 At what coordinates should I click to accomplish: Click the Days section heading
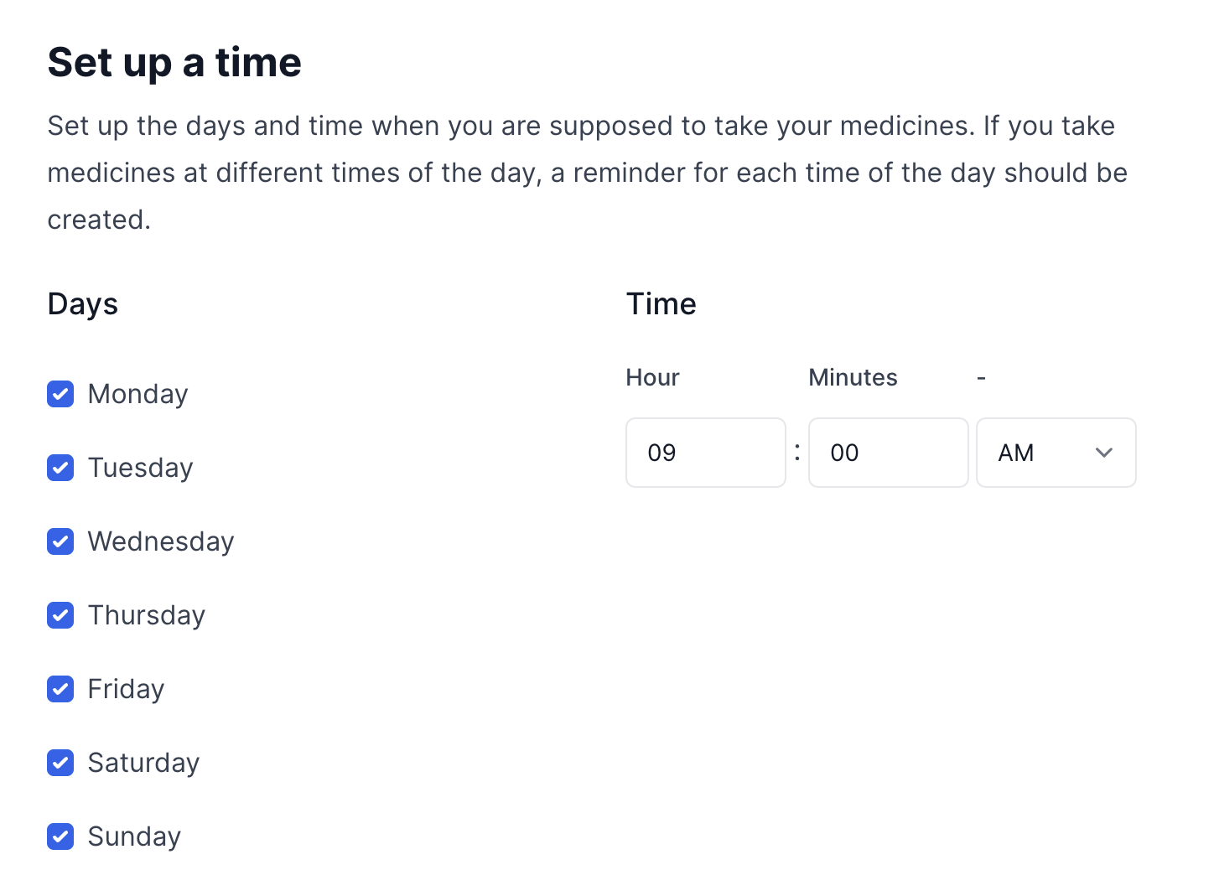[x=83, y=303]
